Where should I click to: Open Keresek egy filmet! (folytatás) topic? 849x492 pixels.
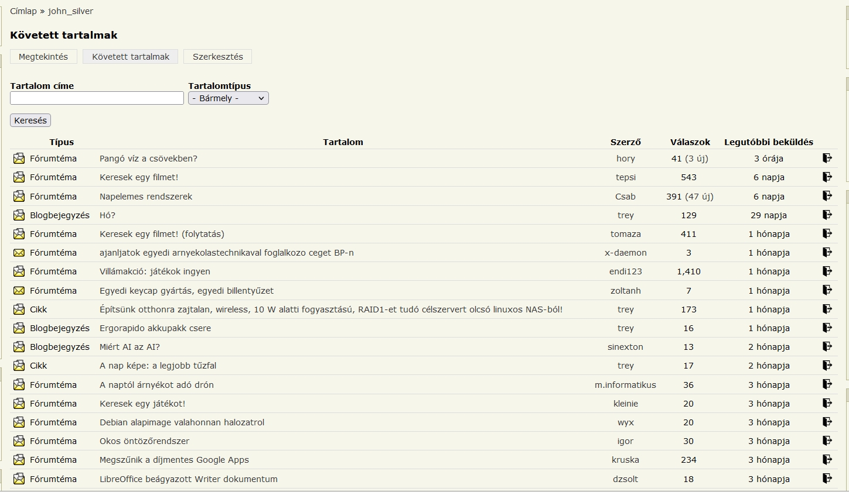(x=162, y=234)
